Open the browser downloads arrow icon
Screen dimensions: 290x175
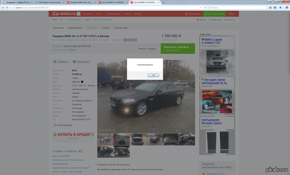(280, 8)
